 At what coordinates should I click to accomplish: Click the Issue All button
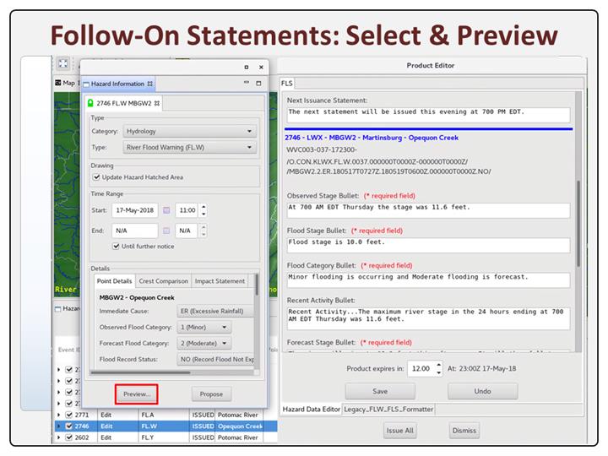click(x=399, y=431)
